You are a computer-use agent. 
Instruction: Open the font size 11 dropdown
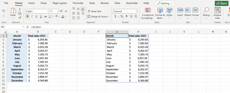[x=58, y=11]
